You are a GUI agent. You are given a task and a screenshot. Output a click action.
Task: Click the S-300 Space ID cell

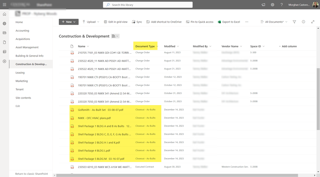pos(253,52)
